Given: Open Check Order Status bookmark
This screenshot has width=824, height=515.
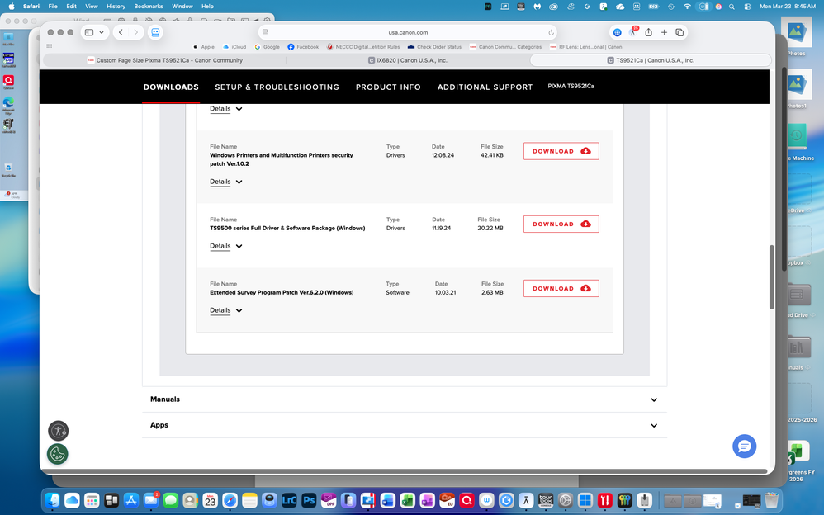Looking at the screenshot, I should point(434,47).
